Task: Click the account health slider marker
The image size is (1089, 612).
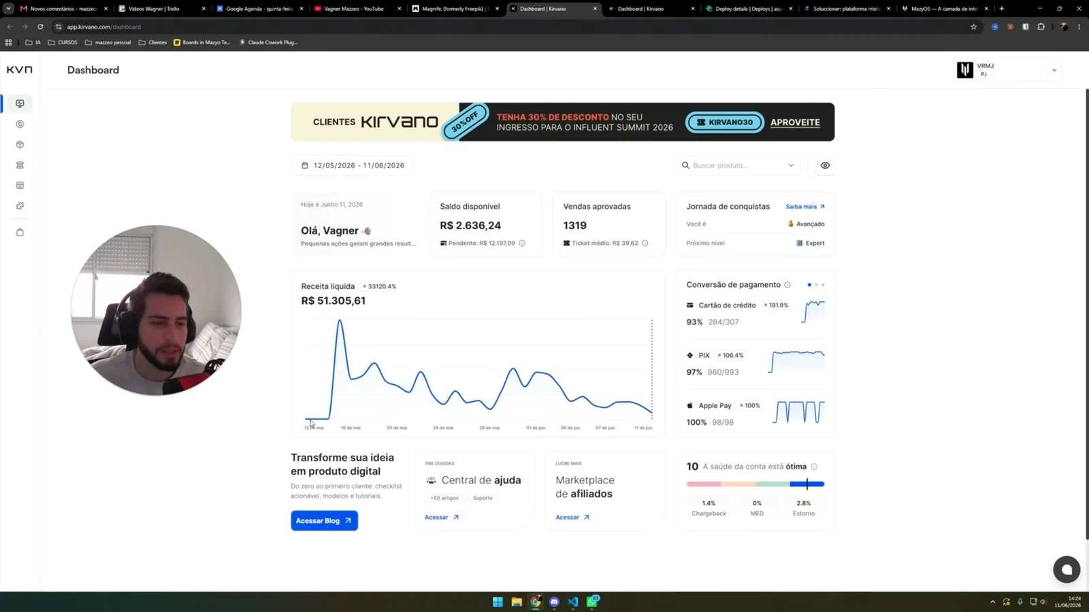Action: pos(807,484)
